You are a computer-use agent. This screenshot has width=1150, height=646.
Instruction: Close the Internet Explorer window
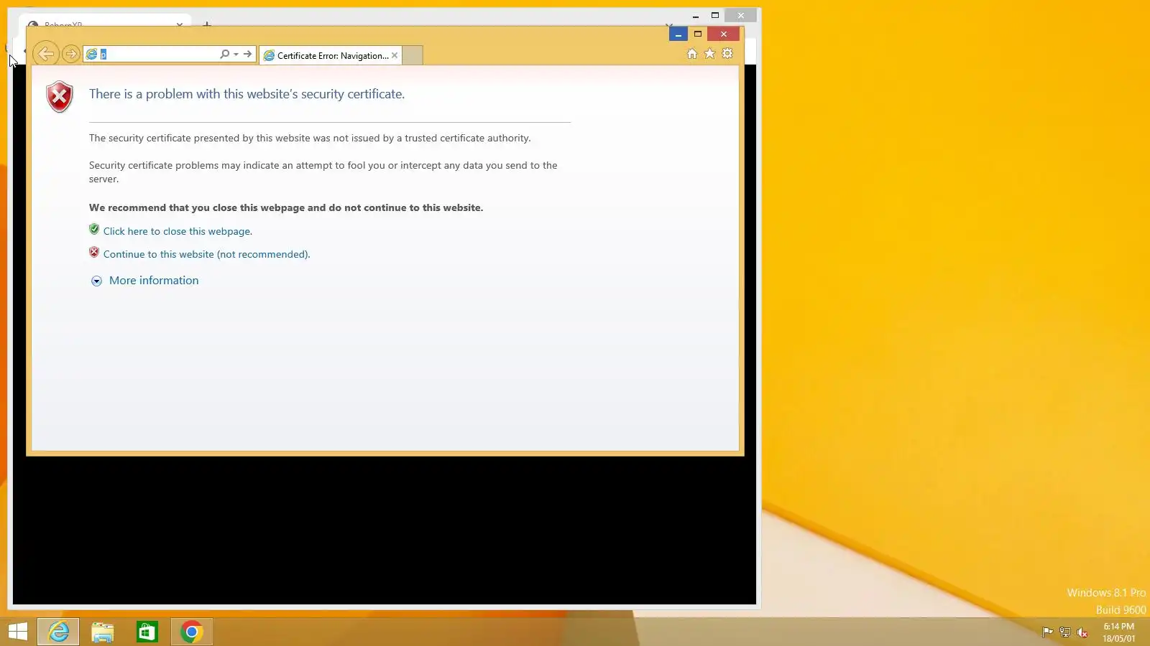724,34
